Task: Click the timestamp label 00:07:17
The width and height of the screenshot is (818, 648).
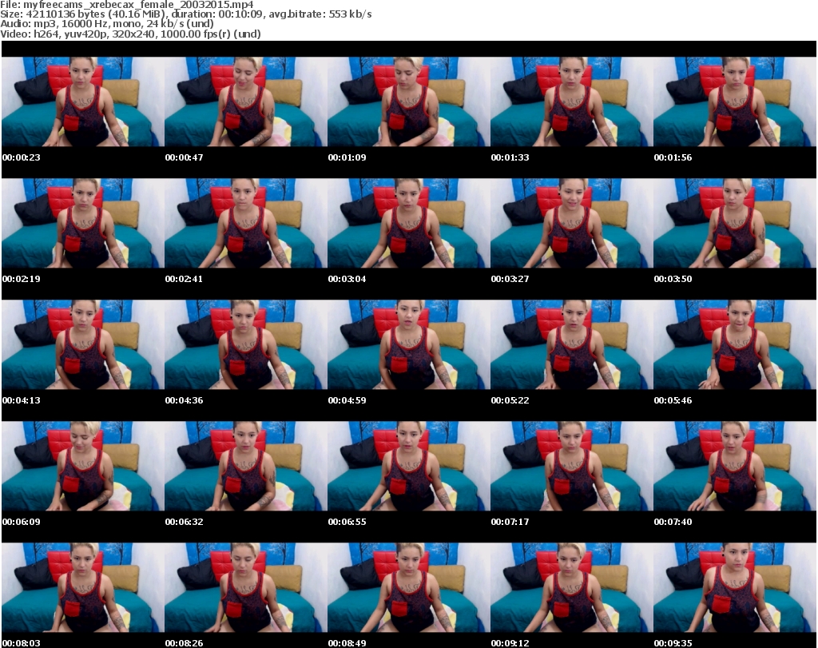Action: [510, 522]
